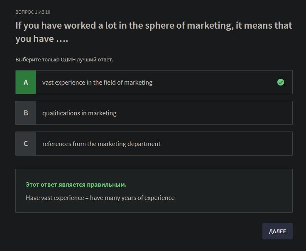
Task: Click the "ВОПРОС 1 ИЗ 10" counter
Action: tap(33, 12)
